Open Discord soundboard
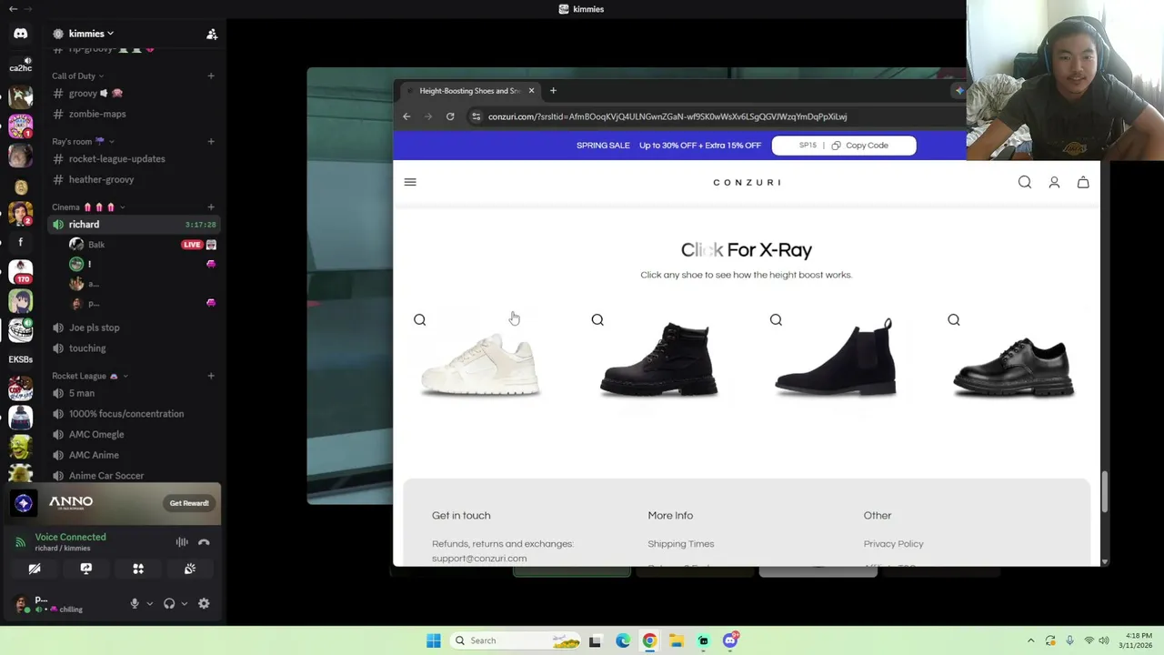Viewport: 1164px width, 655px height. point(190,569)
